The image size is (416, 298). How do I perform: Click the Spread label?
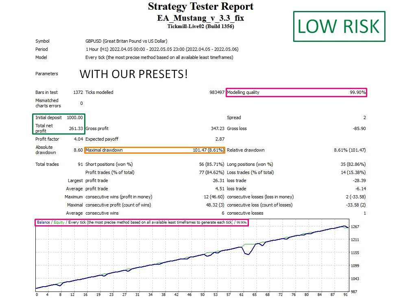tap(234, 117)
